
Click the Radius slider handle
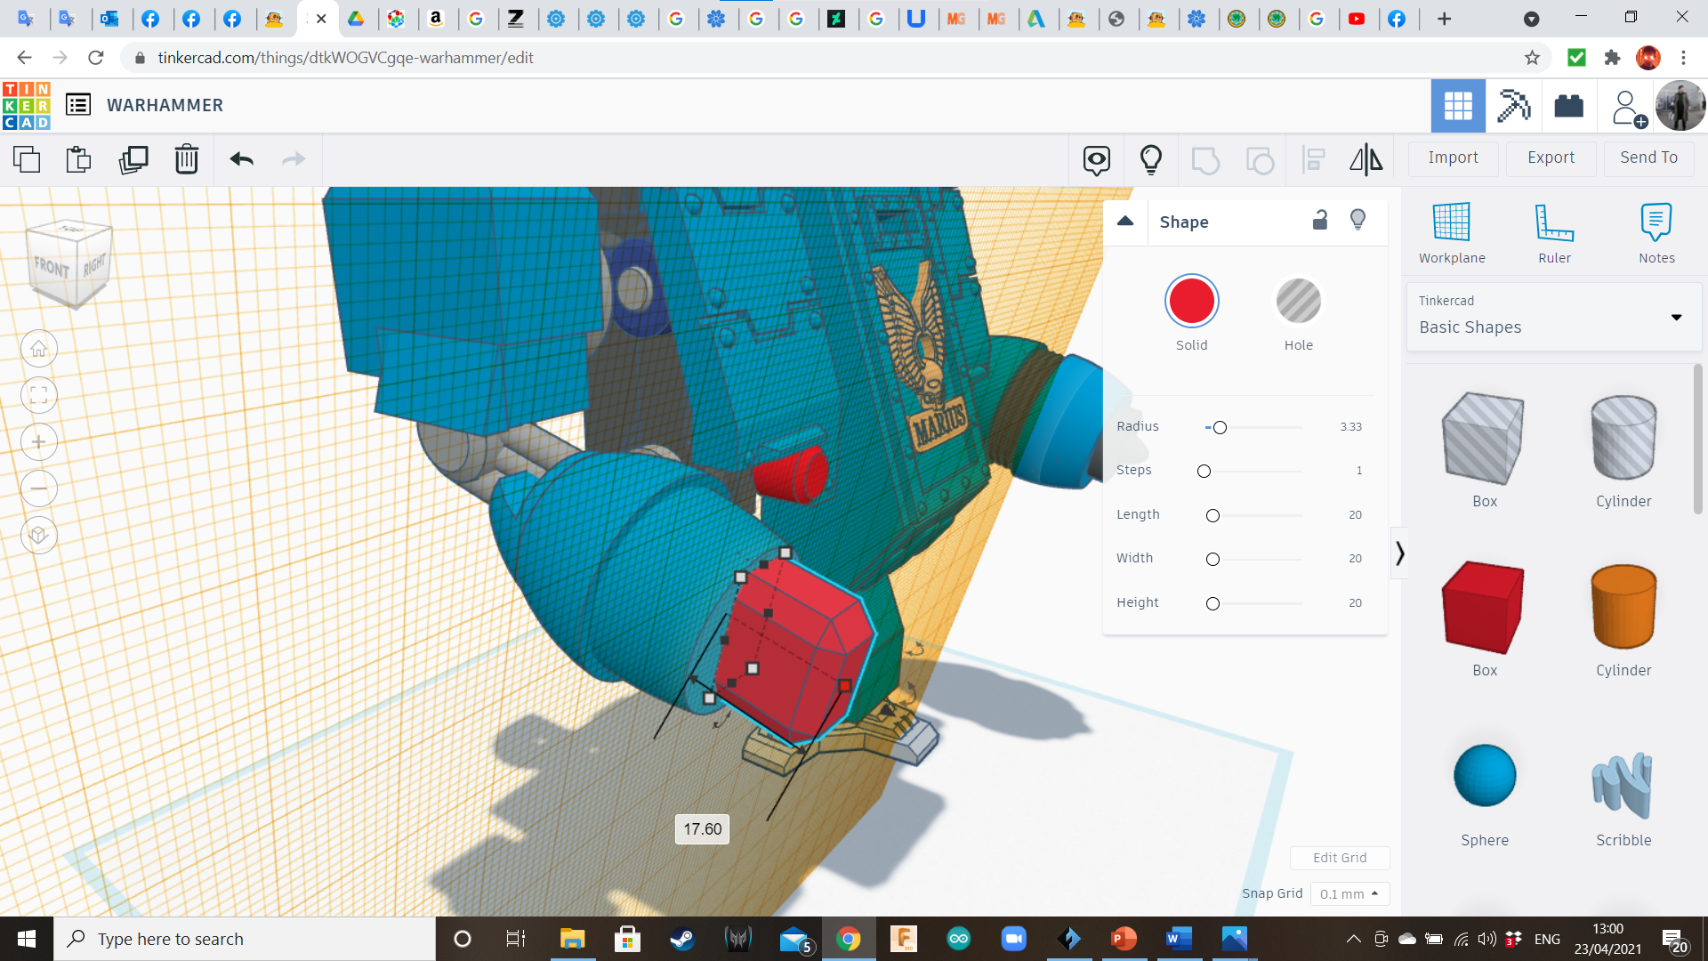pyautogui.click(x=1220, y=428)
